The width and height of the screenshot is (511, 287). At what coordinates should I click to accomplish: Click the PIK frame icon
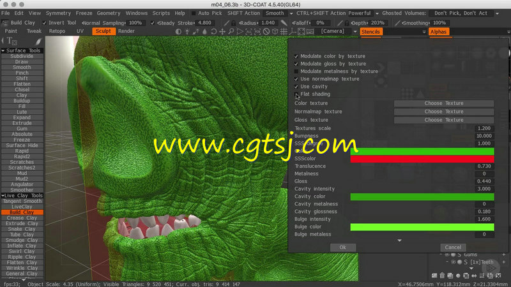click(x=257, y=31)
